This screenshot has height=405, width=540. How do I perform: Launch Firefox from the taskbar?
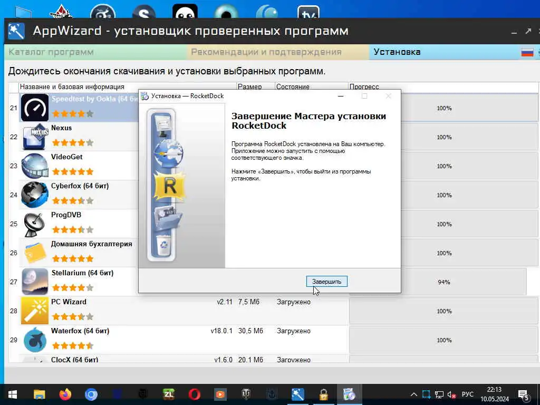65,394
